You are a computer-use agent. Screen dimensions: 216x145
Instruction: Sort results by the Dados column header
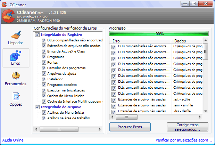187,41
